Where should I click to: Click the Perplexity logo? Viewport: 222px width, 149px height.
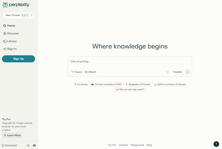16,5
